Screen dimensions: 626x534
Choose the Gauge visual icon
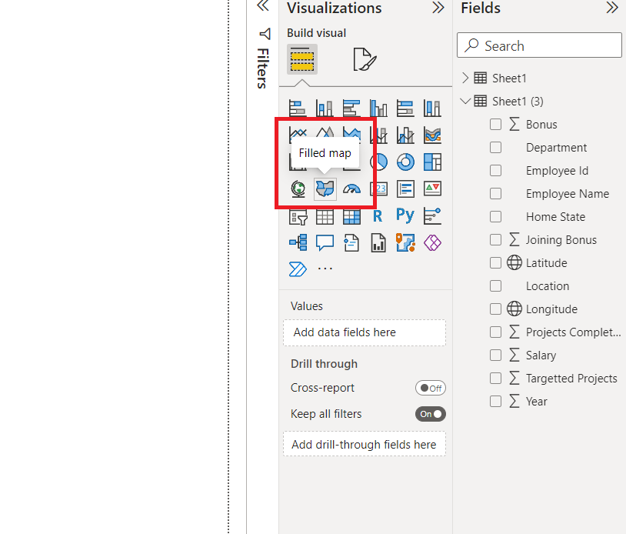[x=351, y=189]
